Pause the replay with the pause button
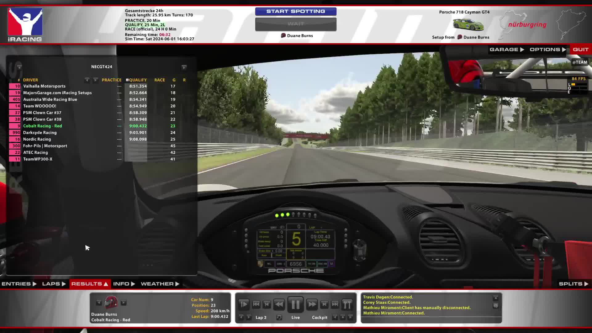This screenshot has height=333, width=592. tap(295, 305)
